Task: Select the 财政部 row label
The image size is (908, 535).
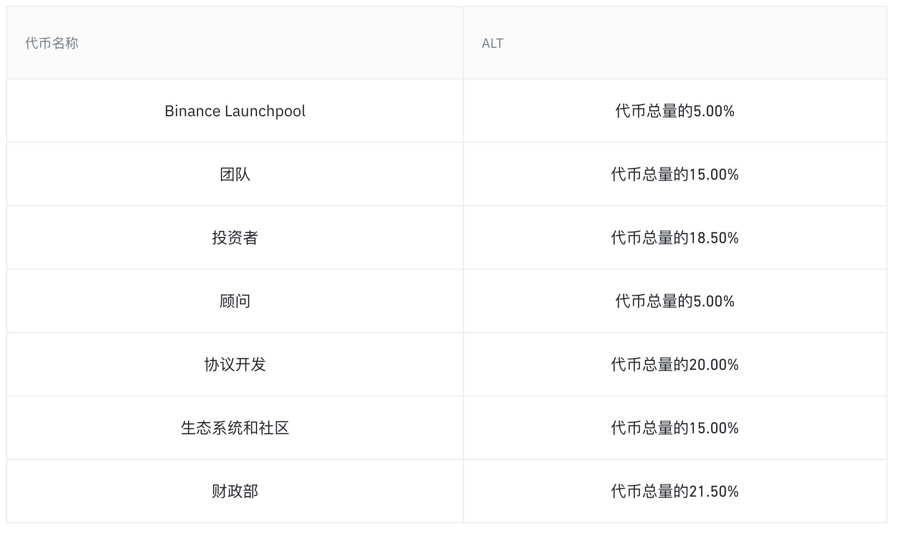Action: tap(235, 491)
